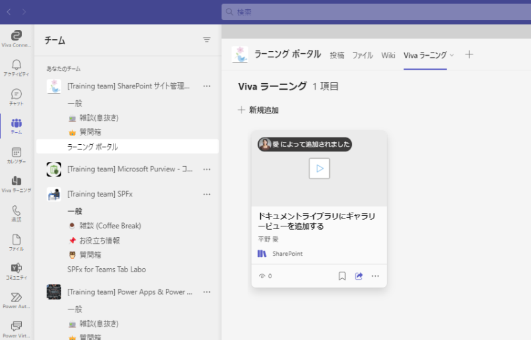Select 一般 channel under SPFx team
The image size is (531, 340).
pyautogui.click(x=74, y=211)
